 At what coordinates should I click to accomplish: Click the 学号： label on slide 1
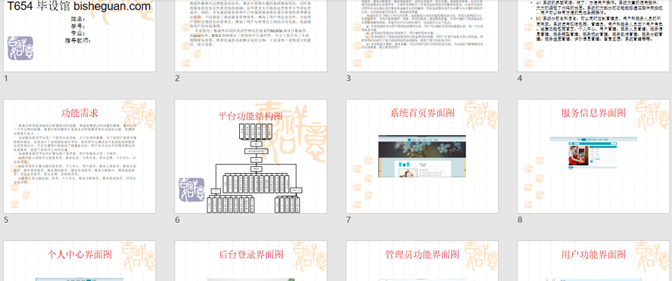[78, 26]
